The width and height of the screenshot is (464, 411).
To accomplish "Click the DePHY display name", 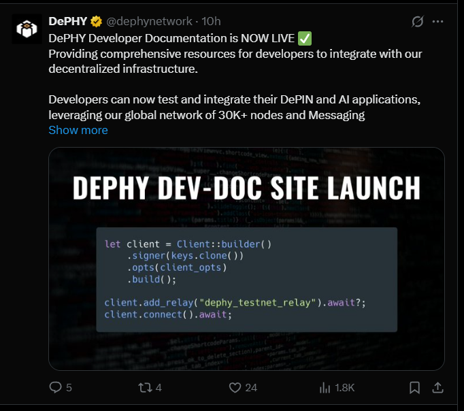I will [68, 21].
